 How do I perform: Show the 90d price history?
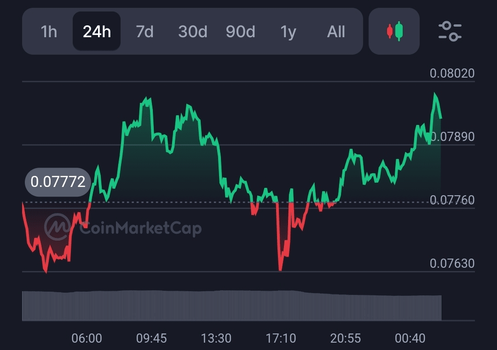click(x=240, y=32)
